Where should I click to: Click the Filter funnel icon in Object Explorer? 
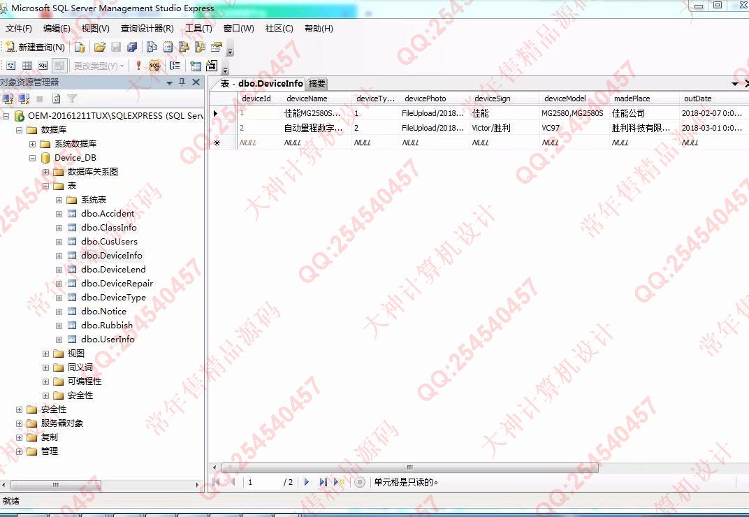tap(72, 99)
